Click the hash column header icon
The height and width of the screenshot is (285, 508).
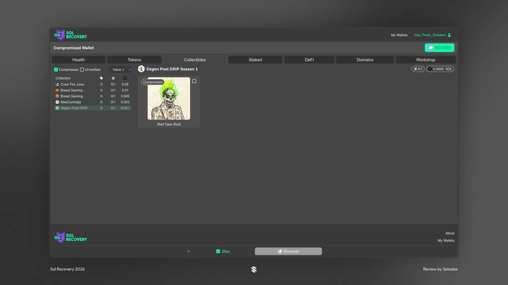click(x=113, y=78)
